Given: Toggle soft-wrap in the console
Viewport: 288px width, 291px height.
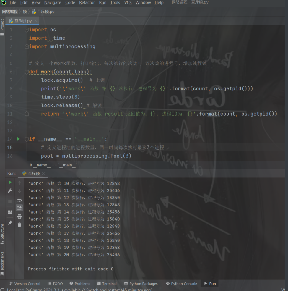Looking at the screenshot, I should click(x=19, y=200).
